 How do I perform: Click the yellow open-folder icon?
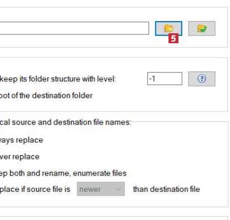pyautogui.click(x=168, y=28)
